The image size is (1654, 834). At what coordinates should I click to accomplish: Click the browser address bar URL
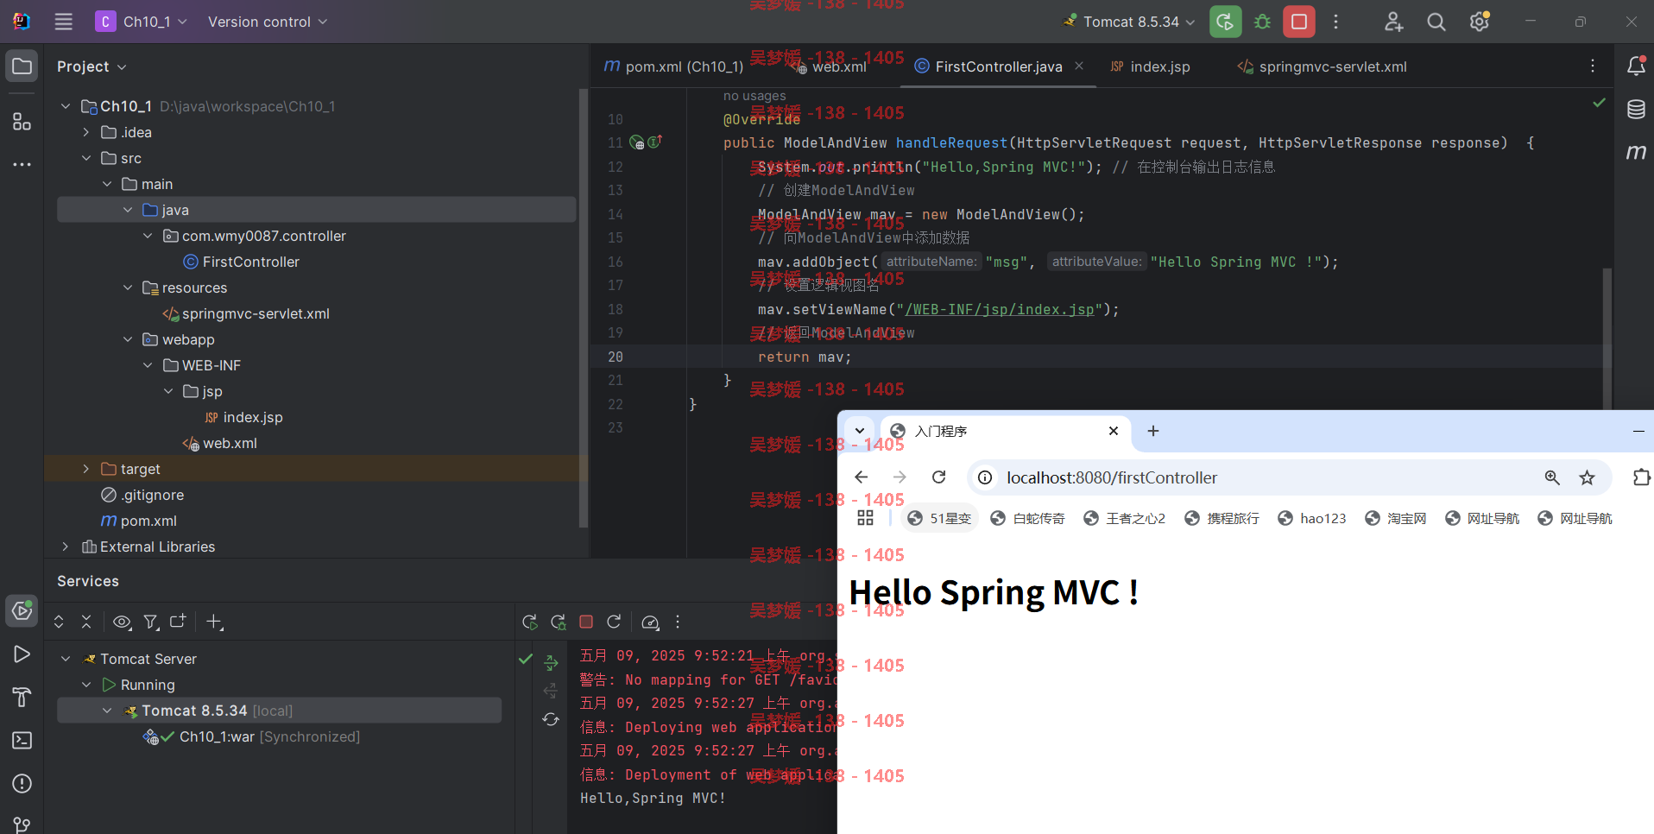tap(1112, 477)
